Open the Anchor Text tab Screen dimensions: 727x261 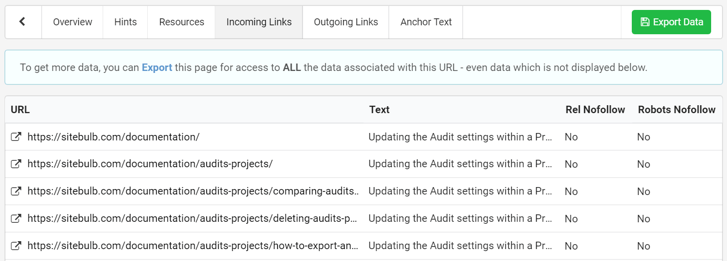tap(426, 22)
